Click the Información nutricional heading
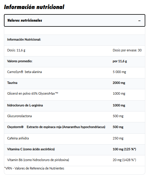This screenshot has width=148, height=177. (x=34, y=7)
